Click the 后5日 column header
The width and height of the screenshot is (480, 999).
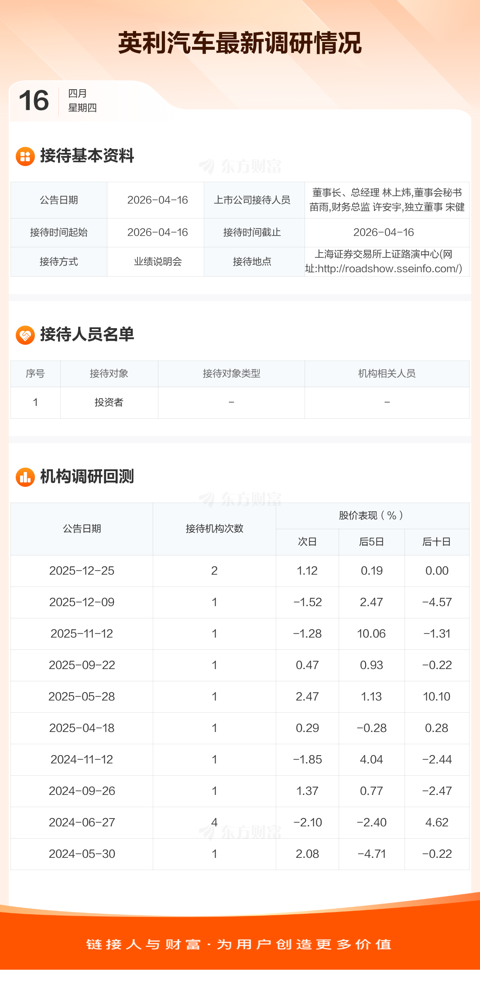click(371, 542)
